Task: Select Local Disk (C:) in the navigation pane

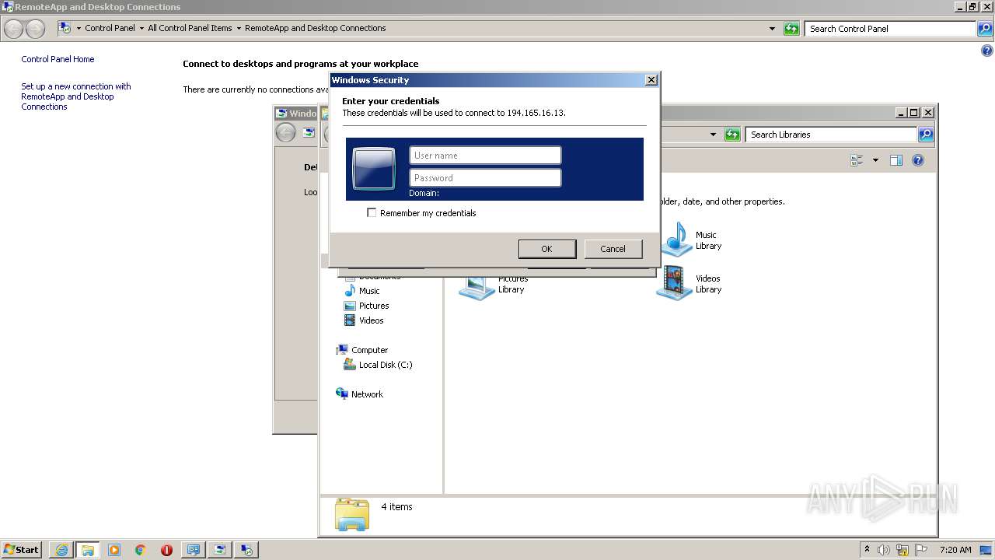Action: point(379,365)
